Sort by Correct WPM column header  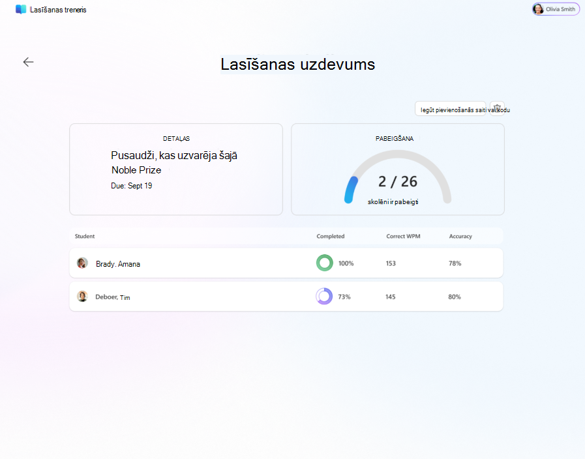pos(403,236)
